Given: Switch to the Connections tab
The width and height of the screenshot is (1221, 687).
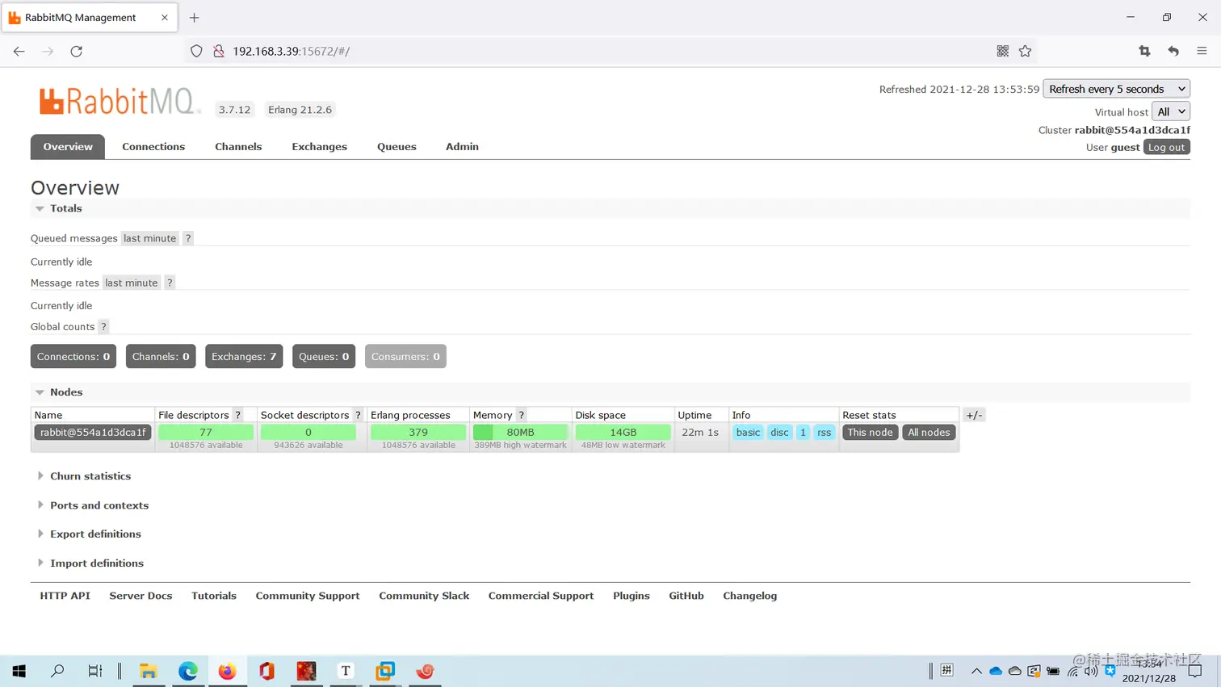Looking at the screenshot, I should [x=153, y=147].
